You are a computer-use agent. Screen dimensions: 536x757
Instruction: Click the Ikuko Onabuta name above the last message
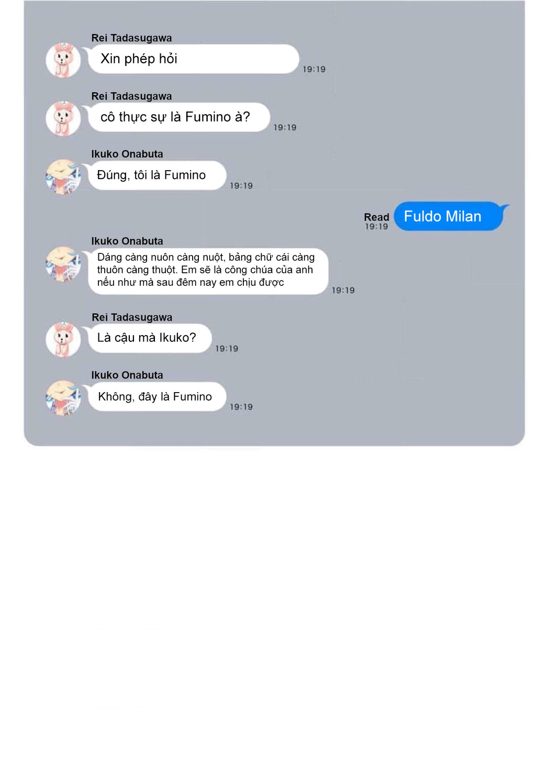[x=127, y=375]
